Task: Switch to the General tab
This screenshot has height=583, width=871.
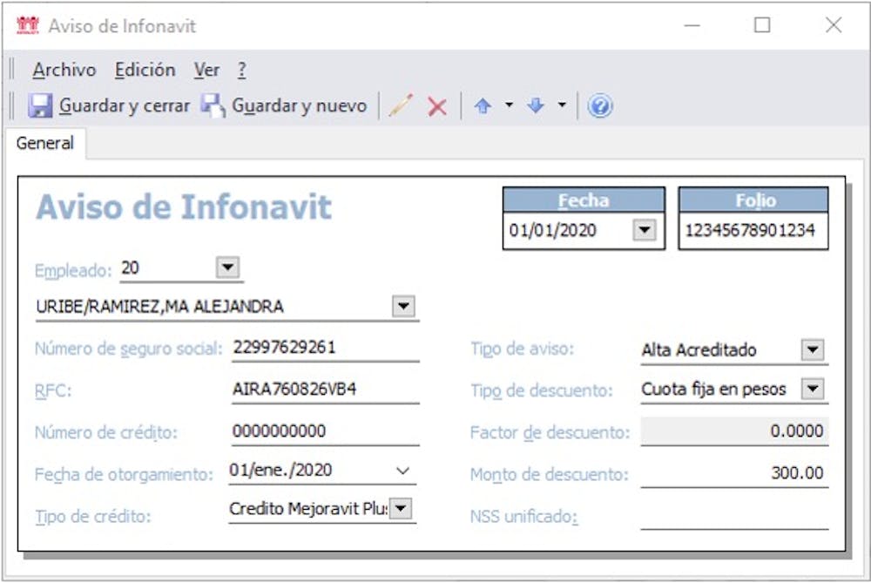Action: click(44, 144)
